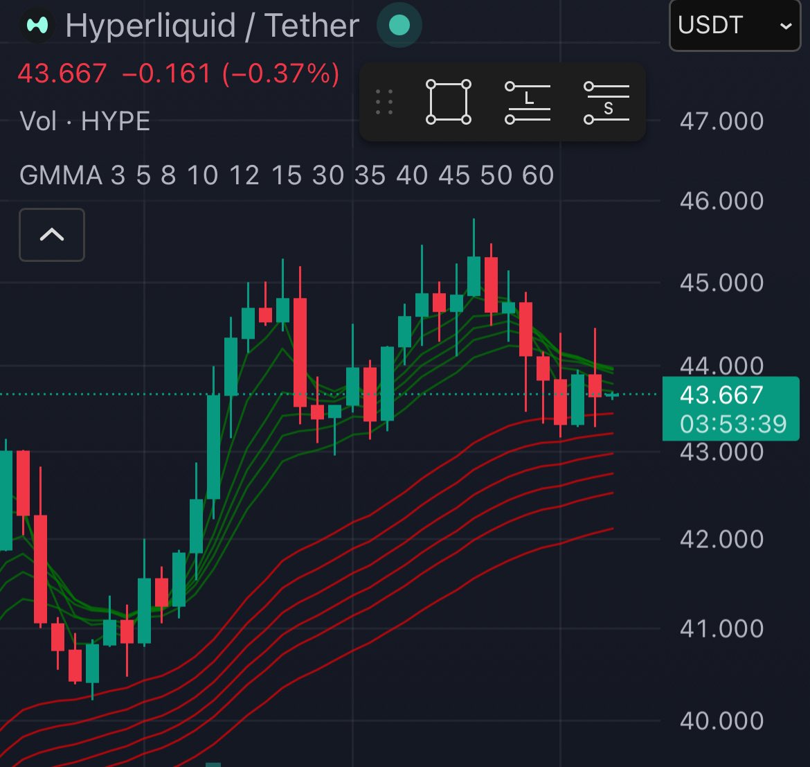Click the current price label 43.667
The width and height of the screenshot is (810, 767).
(x=721, y=396)
